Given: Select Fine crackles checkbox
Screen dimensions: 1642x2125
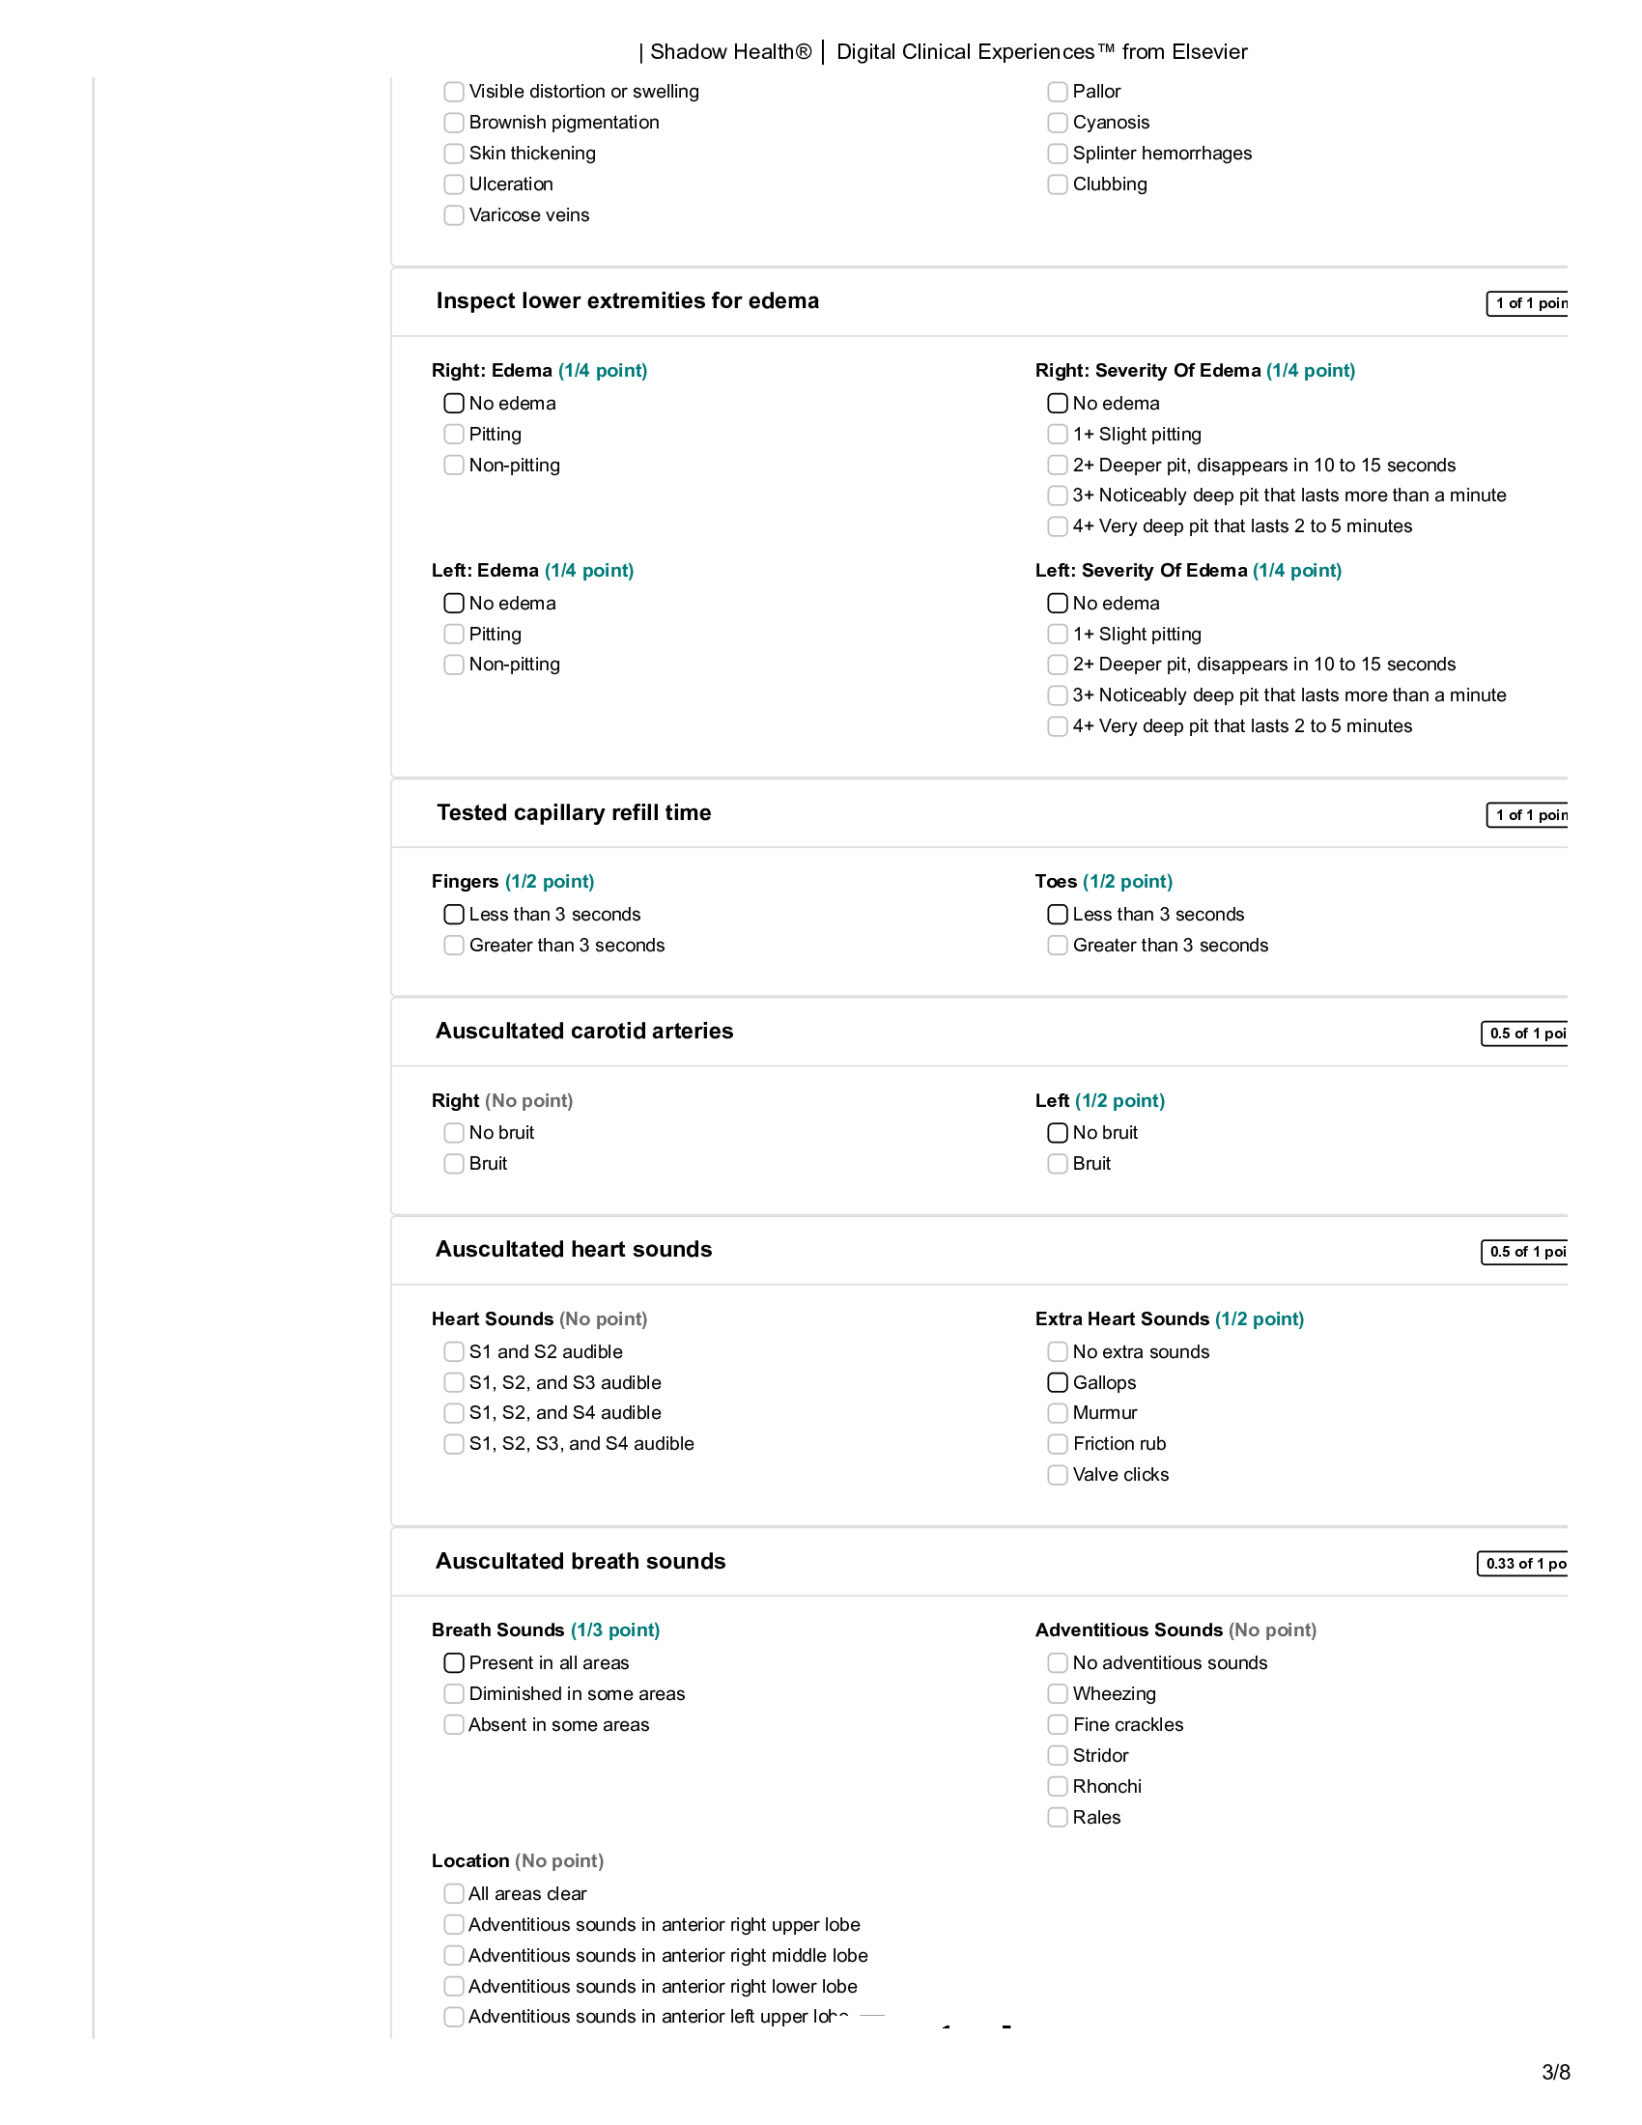Looking at the screenshot, I should (x=1058, y=1725).
